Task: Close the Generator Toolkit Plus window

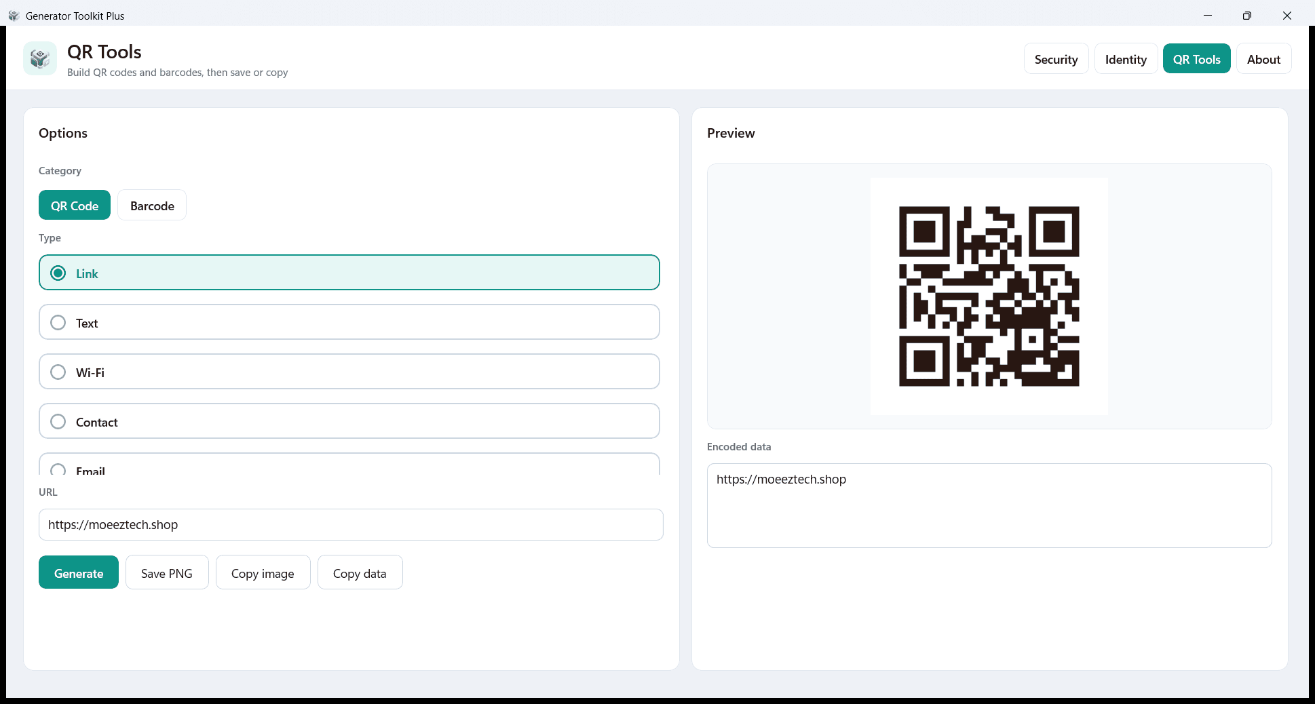Action: click(x=1287, y=15)
